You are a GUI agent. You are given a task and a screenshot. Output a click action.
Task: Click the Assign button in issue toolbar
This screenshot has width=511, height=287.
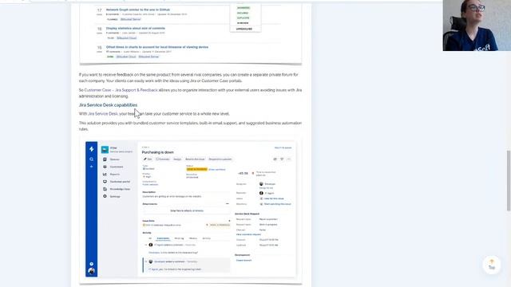pyautogui.click(x=177, y=159)
